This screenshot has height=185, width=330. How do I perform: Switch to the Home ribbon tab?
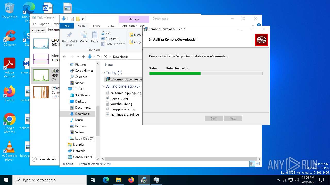coord(81,26)
